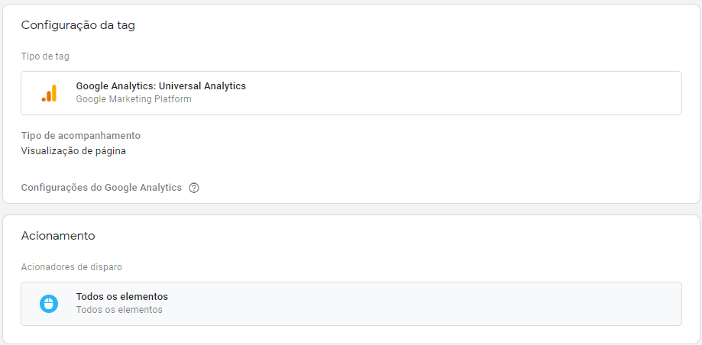702x345 pixels.
Task: Click blank area right of Visualização de página
Action: 382,151
